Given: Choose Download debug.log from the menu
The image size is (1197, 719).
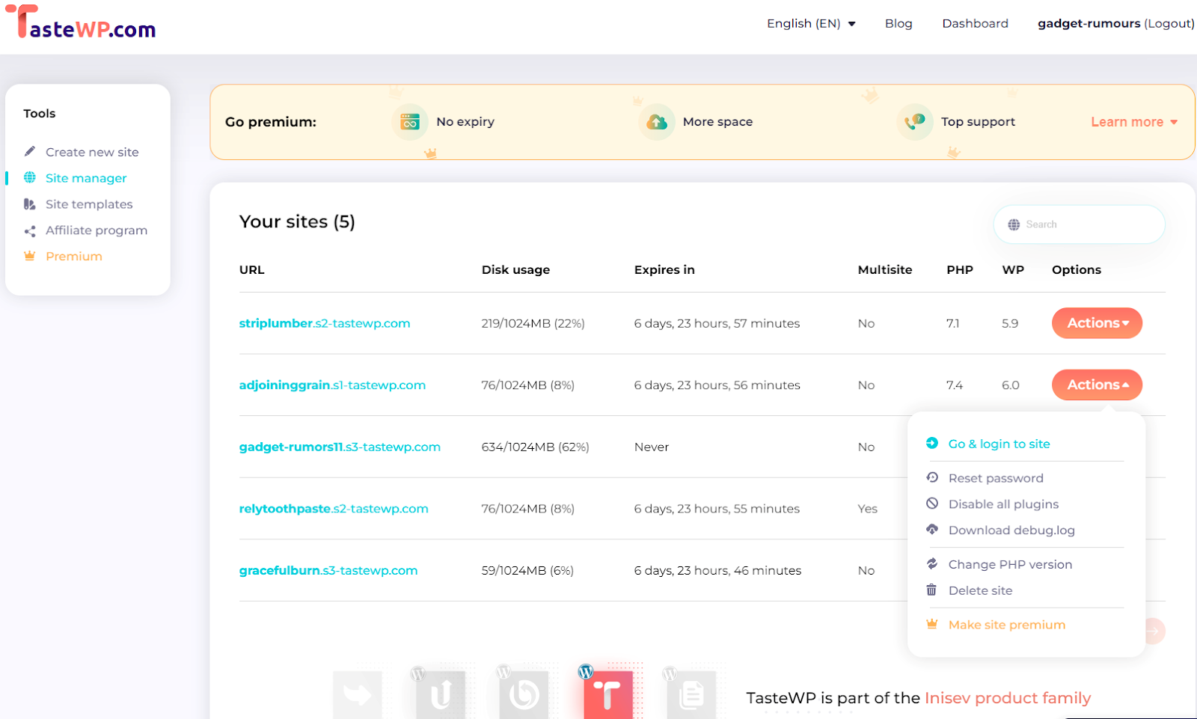Looking at the screenshot, I should point(1011,530).
